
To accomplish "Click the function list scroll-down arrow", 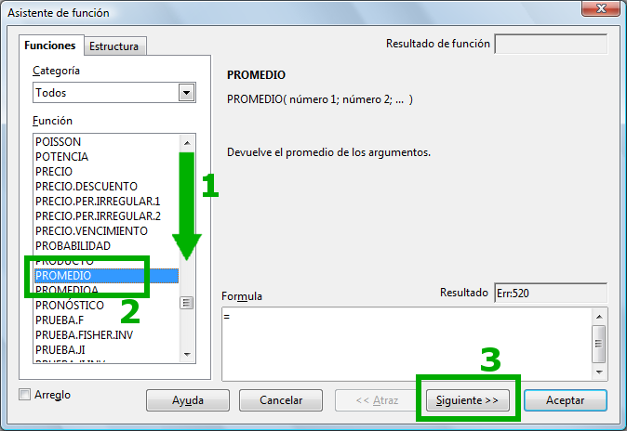I will click(187, 354).
